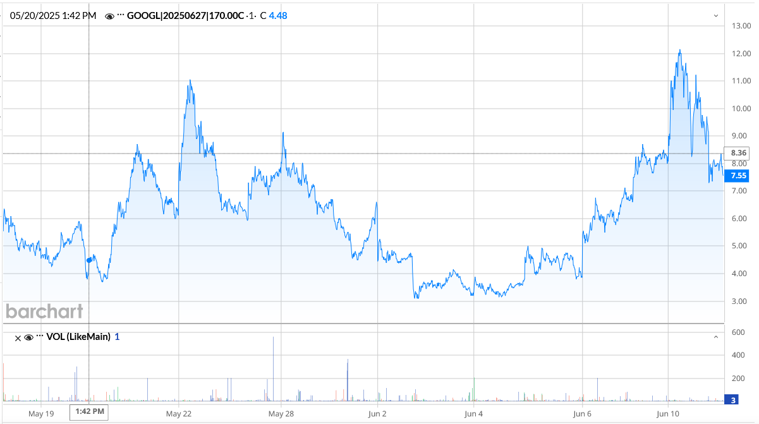Toggle visibility of the VOL (LikeMain) study

click(28, 336)
